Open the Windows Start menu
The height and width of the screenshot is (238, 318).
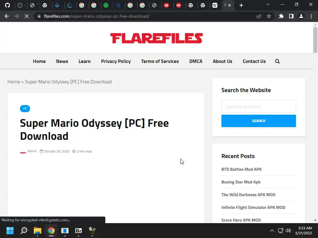coord(10,231)
